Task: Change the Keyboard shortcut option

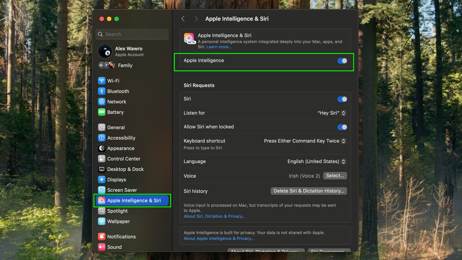Action: tap(305, 141)
